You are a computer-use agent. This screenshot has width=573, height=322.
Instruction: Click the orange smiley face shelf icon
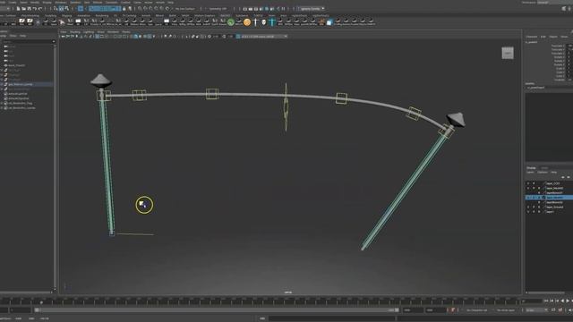coord(247,22)
